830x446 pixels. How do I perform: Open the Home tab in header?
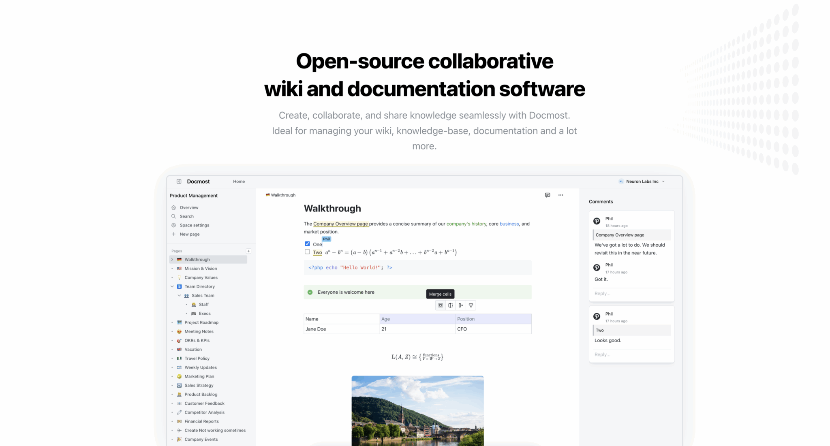point(239,181)
